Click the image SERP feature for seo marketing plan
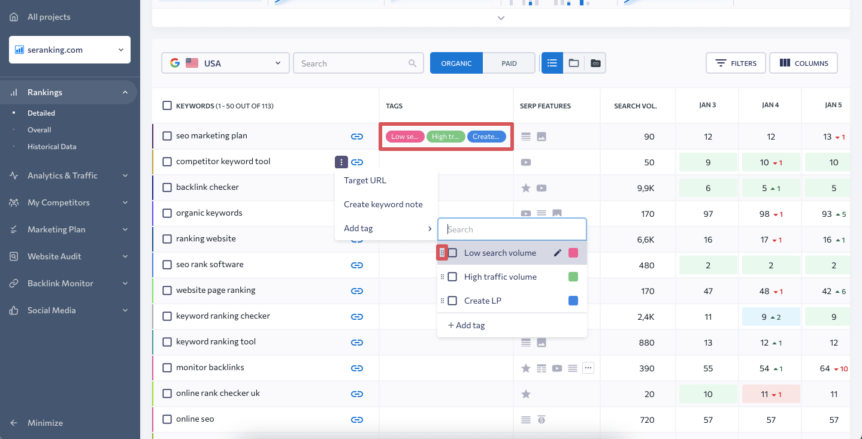Viewport: 862px width, 439px height. 542,137
